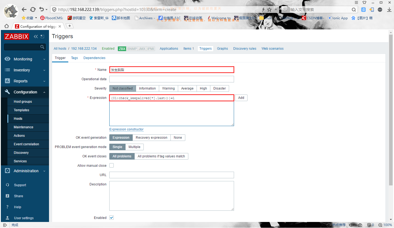Toggle Allow manual close checkbox
The height and width of the screenshot is (228, 394).
tap(112, 165)
